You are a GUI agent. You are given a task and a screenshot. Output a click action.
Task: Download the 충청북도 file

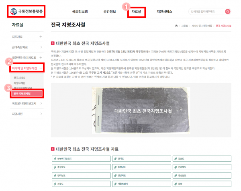pyautogui.click(x=81, y=167)
